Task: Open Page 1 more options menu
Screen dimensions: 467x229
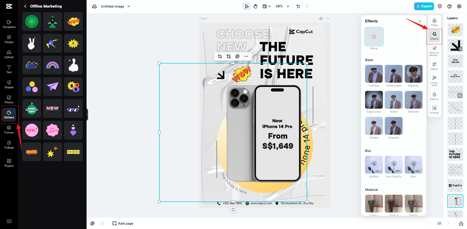Action: click(x=328, y=18)
